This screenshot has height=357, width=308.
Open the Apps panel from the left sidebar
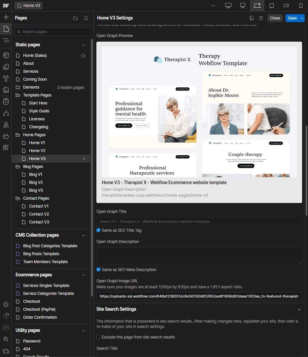click(x=6, y=148)
